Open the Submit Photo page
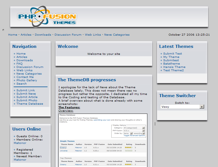This screenshot has height=167, width=218. point(27,100)
